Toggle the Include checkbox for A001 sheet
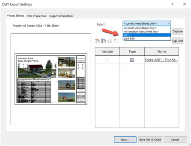This screenshot has width=191, height=146. [107, 60]
